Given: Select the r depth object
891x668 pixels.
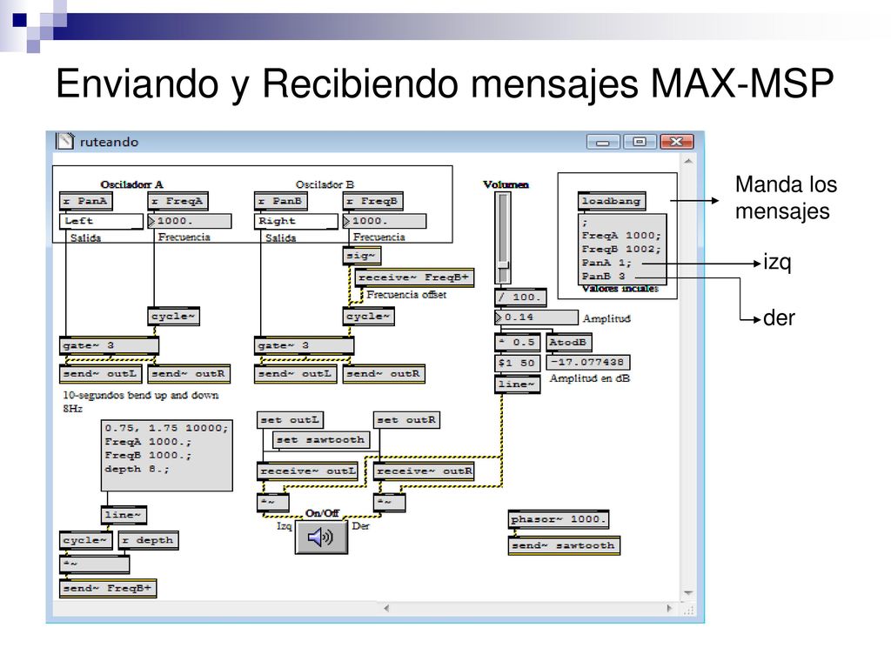Looking at the screenshot, I should (149, 540).
